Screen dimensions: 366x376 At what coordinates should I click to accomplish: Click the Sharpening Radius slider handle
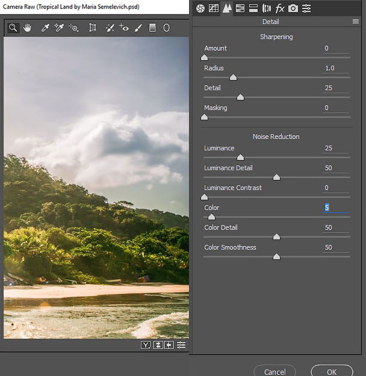pos(233,77)
